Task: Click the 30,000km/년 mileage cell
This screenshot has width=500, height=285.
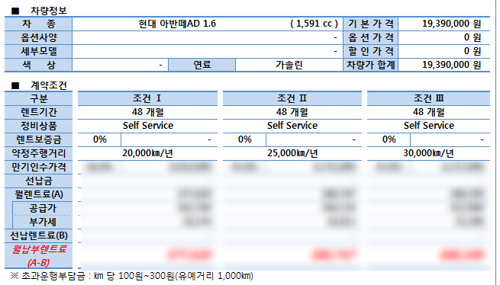Action: [x=428, y=153]
